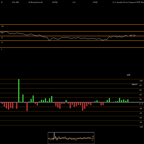Click the '6' label in mini chart
This screenshot has width=144, height=144.
point(92,140)
